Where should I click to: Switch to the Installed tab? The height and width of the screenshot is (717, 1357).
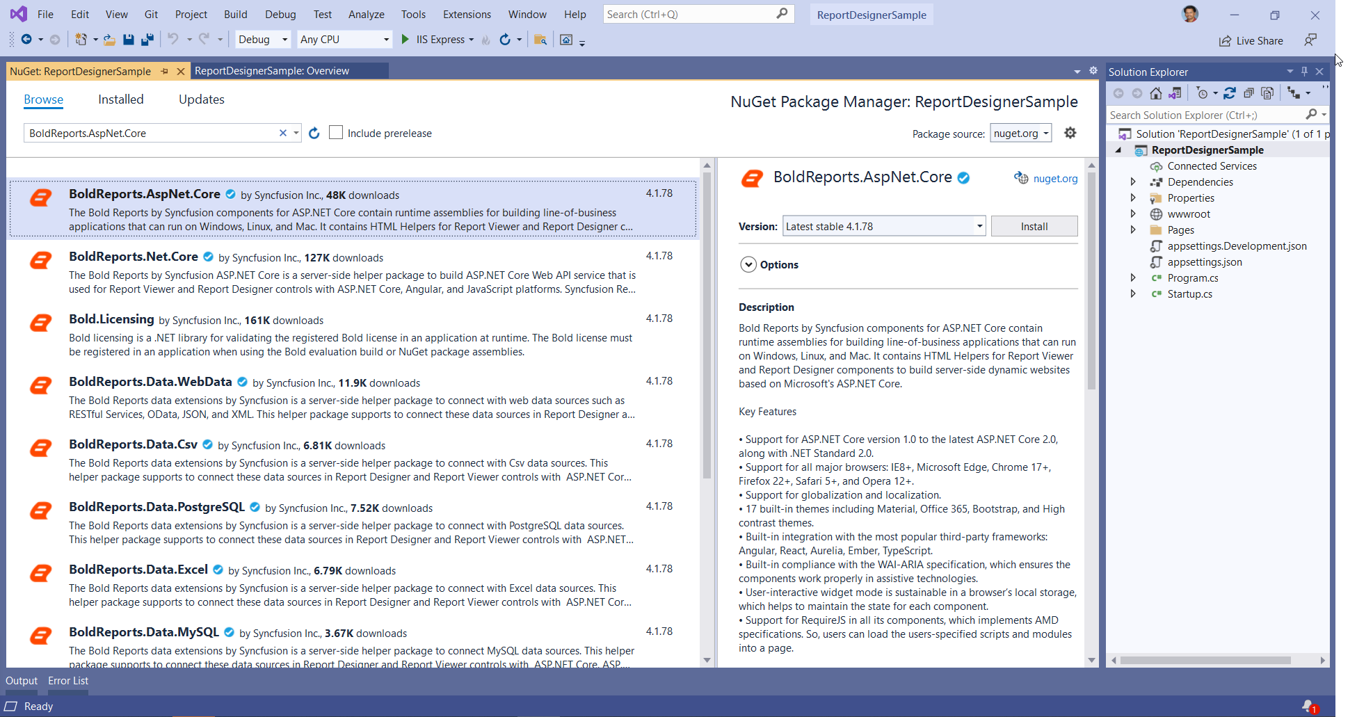pos(120,99)
